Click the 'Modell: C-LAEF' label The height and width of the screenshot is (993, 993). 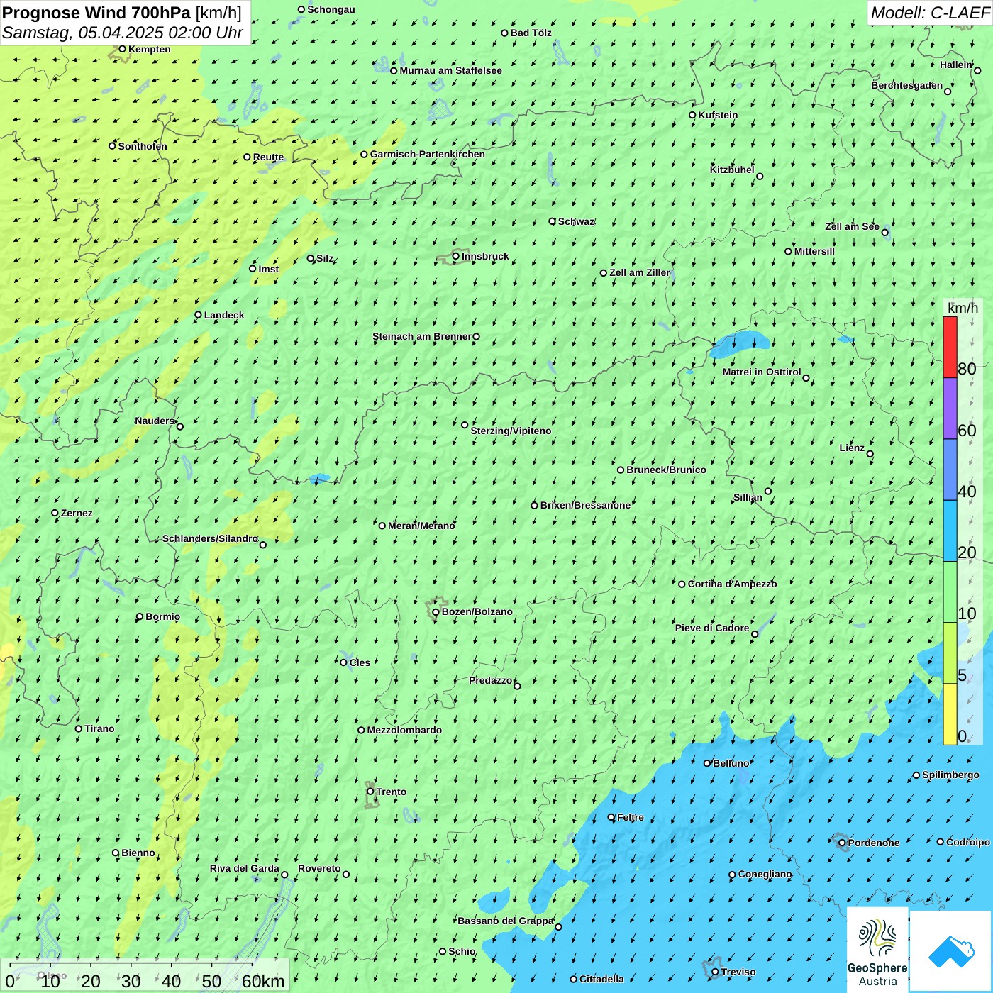(x=929, y=13)
